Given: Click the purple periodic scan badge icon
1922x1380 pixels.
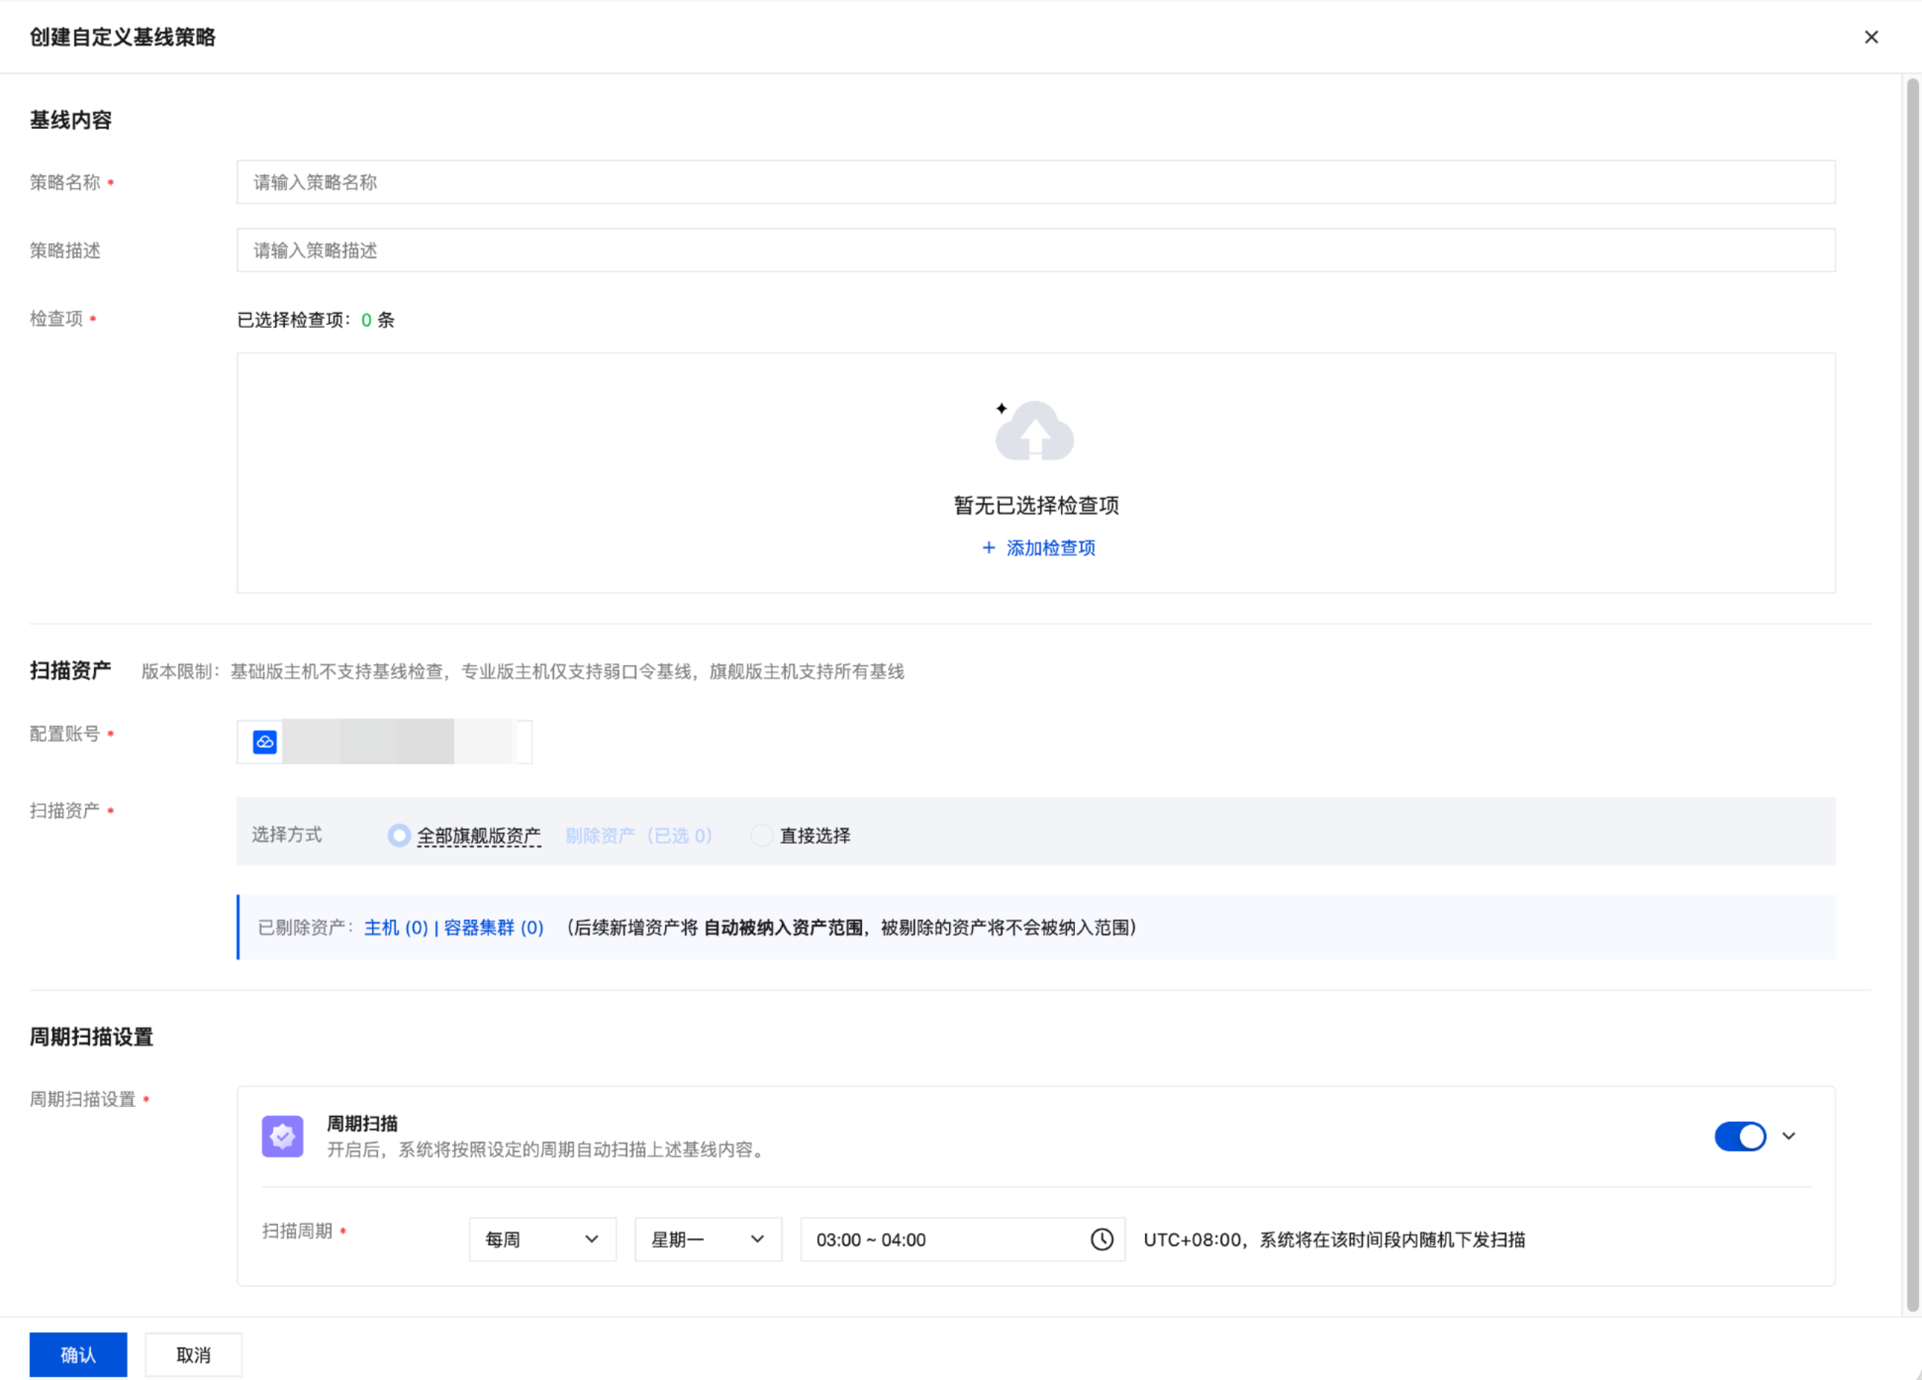Looking at the screenshot, I should click(x=282, y=1136).
